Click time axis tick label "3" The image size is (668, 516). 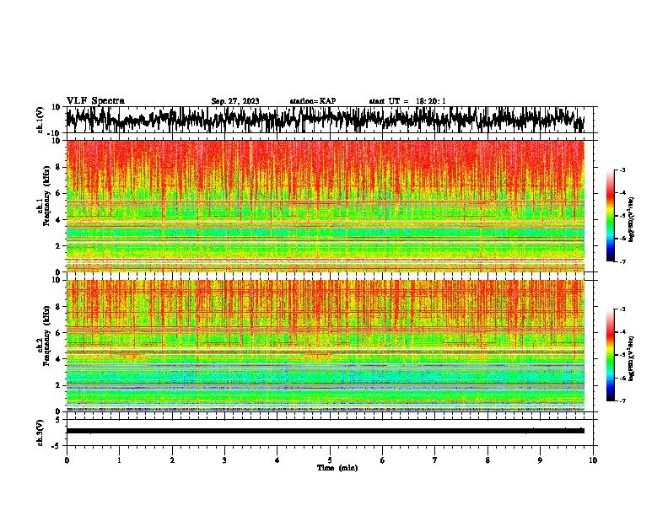(x=224, y=460)
